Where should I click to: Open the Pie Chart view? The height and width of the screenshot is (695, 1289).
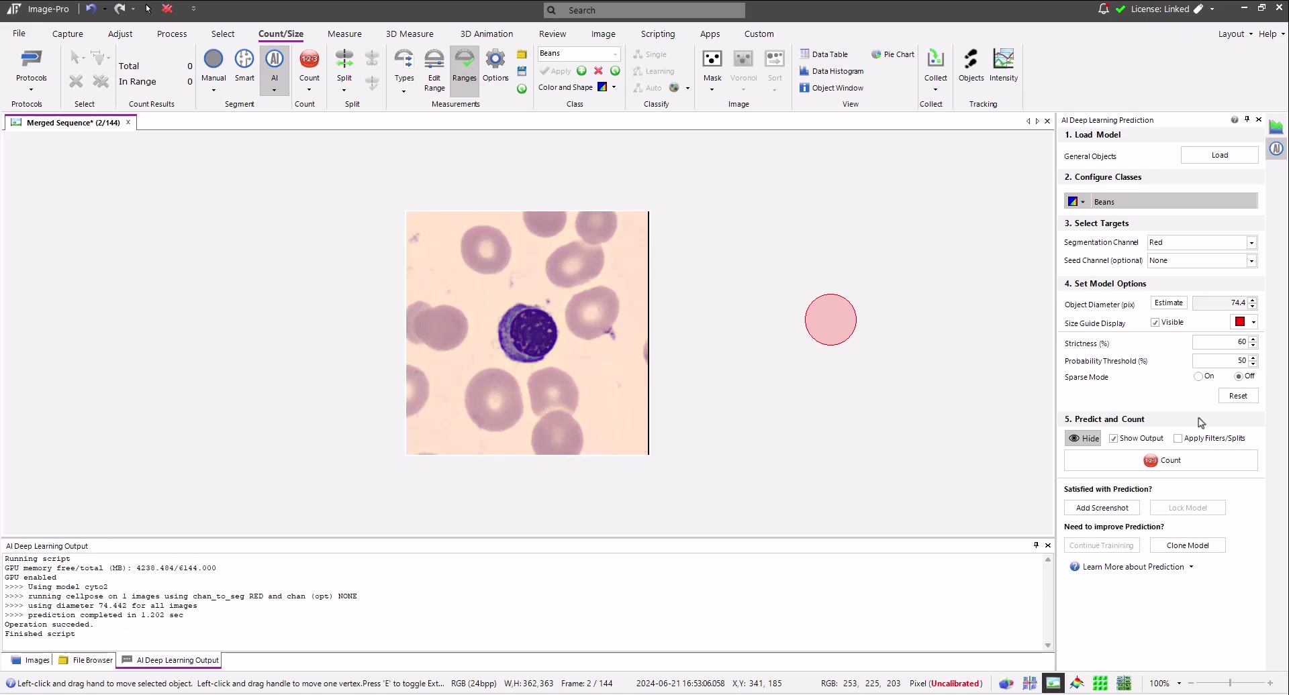click(893, 54)
